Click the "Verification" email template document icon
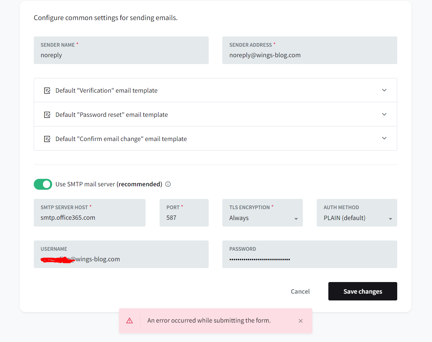 pos(47,90)
